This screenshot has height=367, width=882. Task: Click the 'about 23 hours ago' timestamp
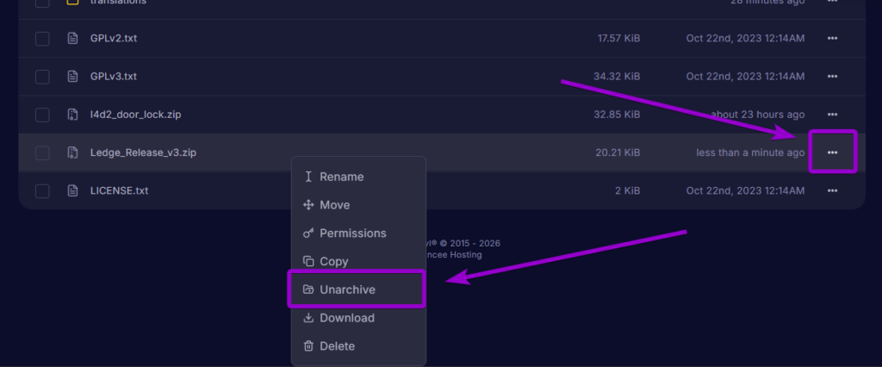[757, 115]
